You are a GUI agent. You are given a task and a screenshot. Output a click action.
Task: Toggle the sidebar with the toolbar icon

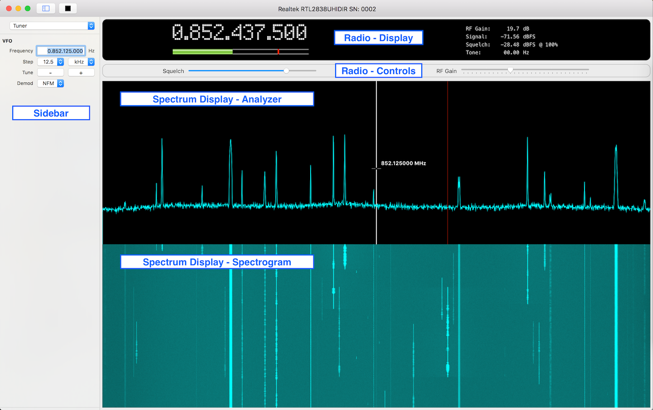(x=46, y=9)
